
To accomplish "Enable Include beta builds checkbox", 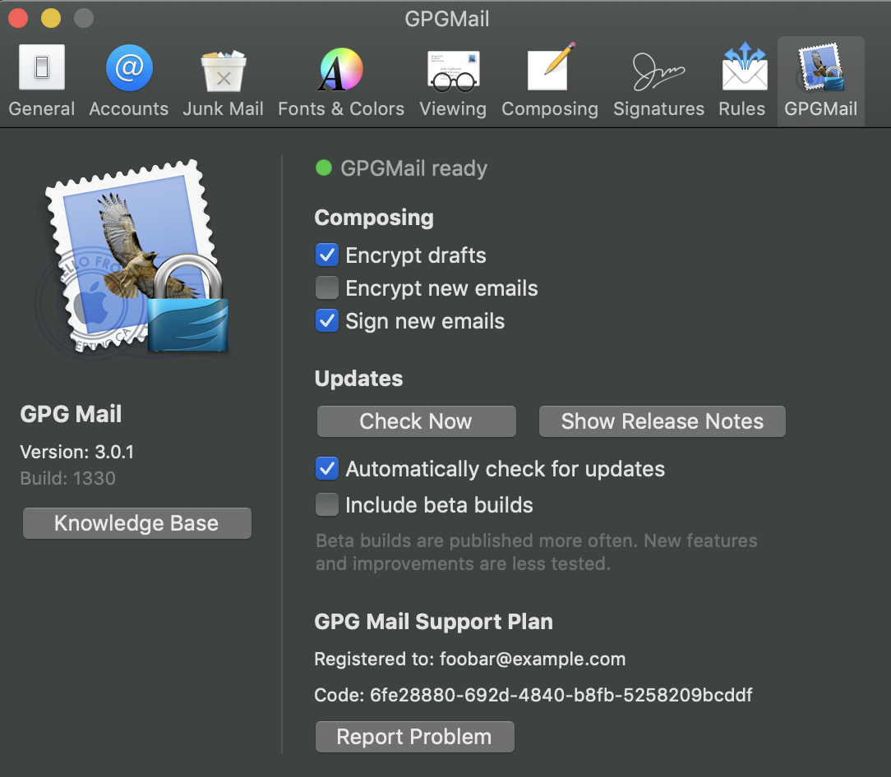I will click(327, 504).
